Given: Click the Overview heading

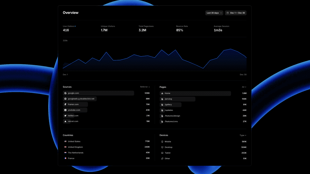Looking at the screenshot, I should [71, 13].
